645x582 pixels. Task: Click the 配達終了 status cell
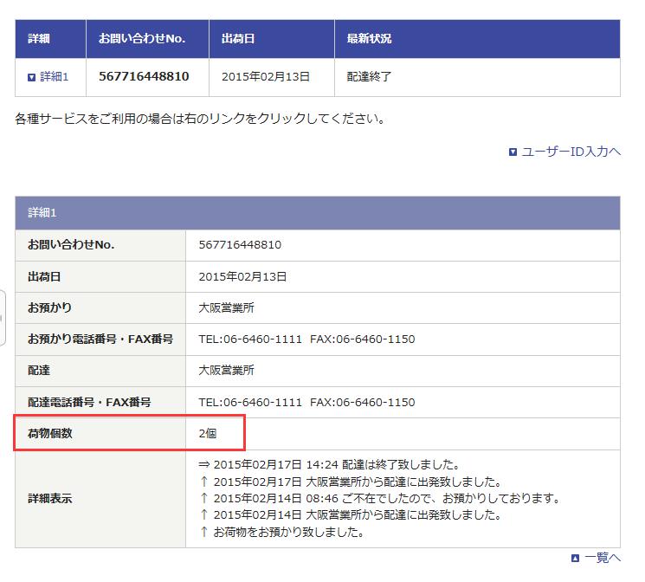pyautogui.click(x=369, y=77)
